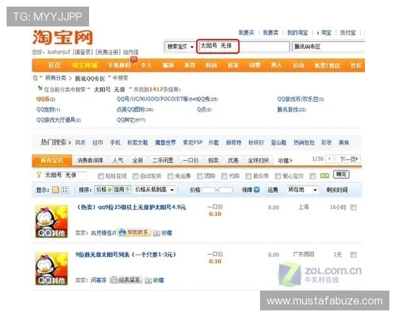Open the 淘宝商城 nav item
This screenshot has height=317, width=396.
[x=84, y=65]
